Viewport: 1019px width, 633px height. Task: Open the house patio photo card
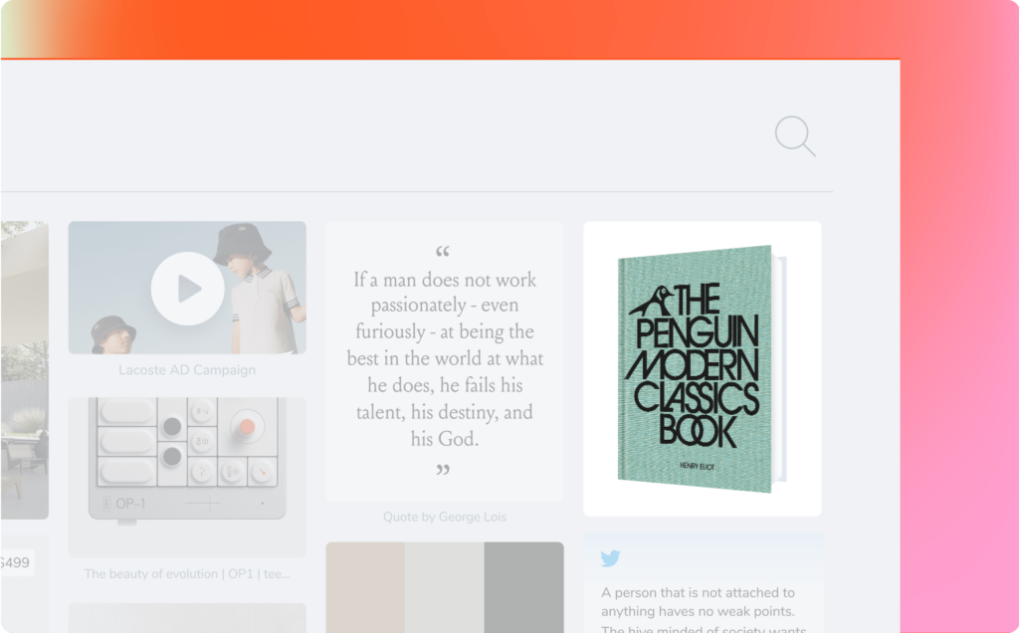24,370
